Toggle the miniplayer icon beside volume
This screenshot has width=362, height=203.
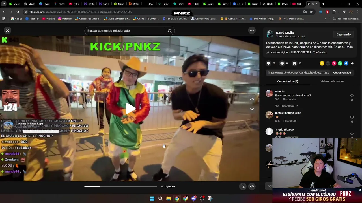tap(243, 186)
